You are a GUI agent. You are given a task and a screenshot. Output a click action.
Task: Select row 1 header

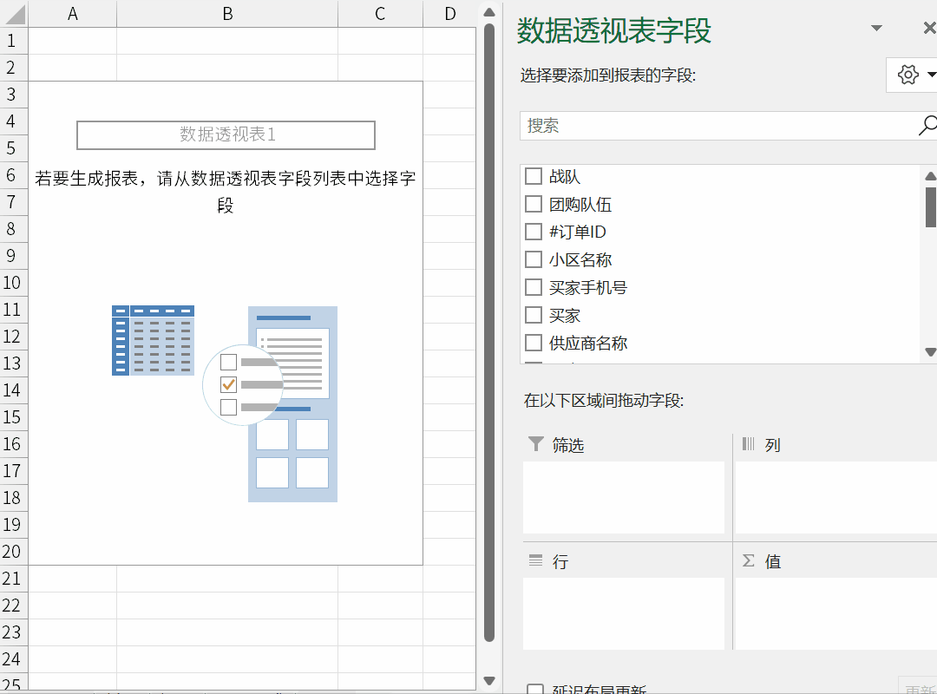click(x=14, y=41)
